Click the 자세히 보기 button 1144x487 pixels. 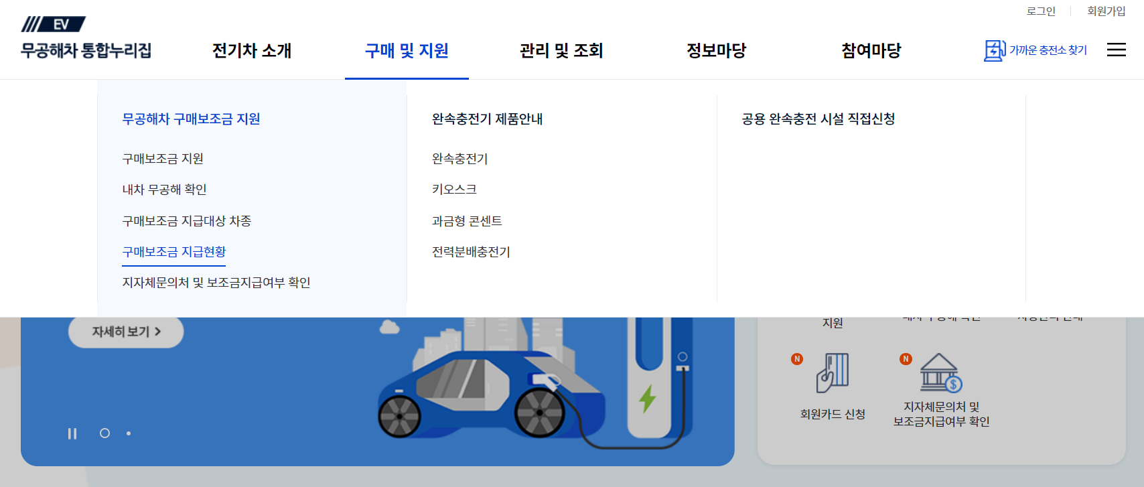click(x=125, y=332)
